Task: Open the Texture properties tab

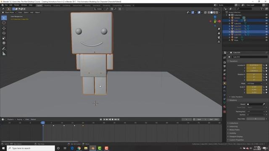Action: [224, 112]
